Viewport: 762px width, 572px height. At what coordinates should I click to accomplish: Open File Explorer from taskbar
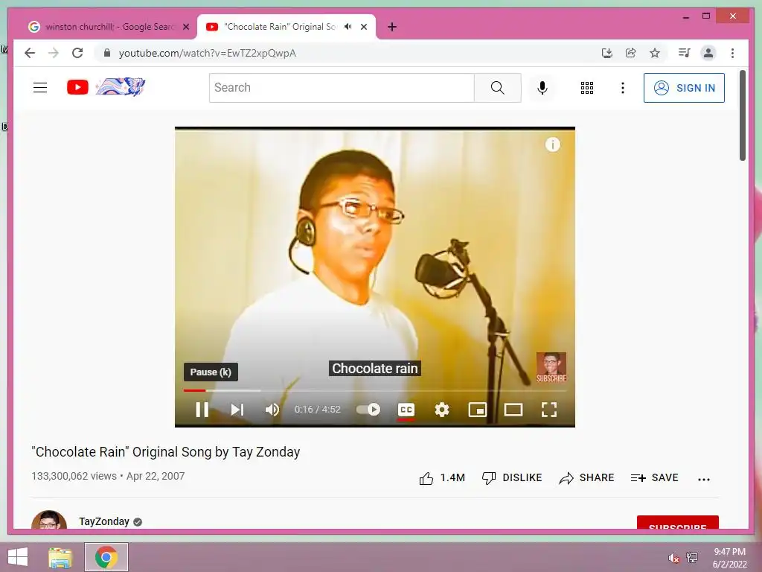[60, 557]
